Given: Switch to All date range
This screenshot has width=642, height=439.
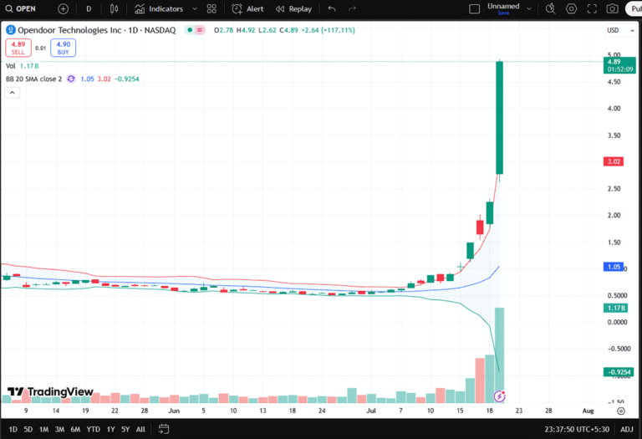Looking at the screenshot, I should [x=140, y=429].
